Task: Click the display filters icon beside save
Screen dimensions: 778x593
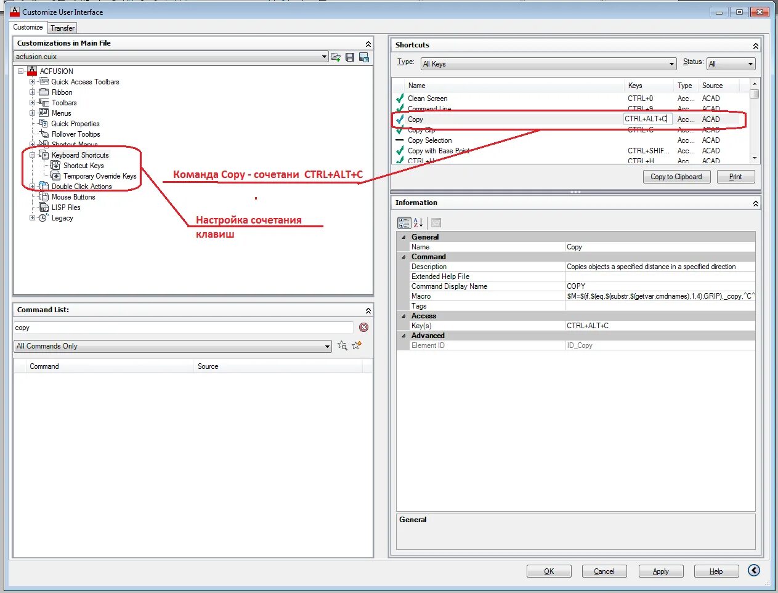Action: tap(364, 57)
